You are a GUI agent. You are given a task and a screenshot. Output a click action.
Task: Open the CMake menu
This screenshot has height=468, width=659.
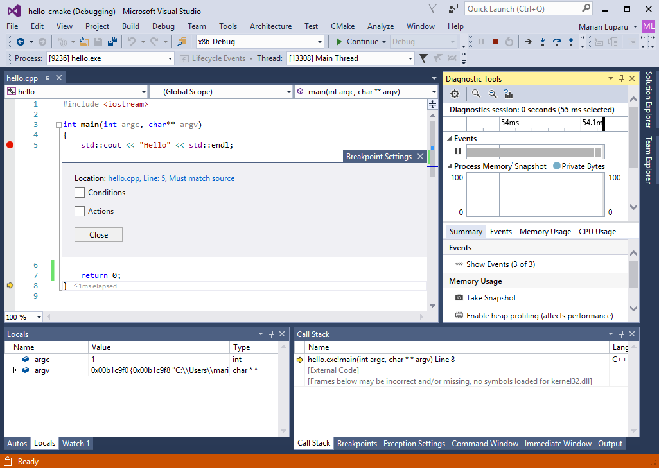(342, 26)
